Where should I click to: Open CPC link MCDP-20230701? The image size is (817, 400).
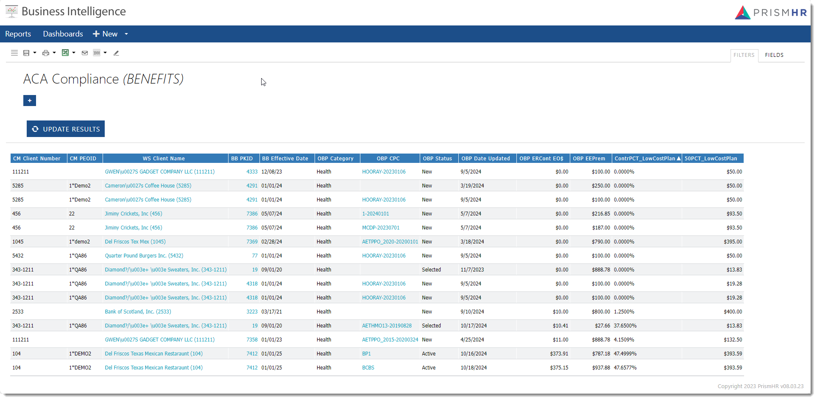coord(381,228)
